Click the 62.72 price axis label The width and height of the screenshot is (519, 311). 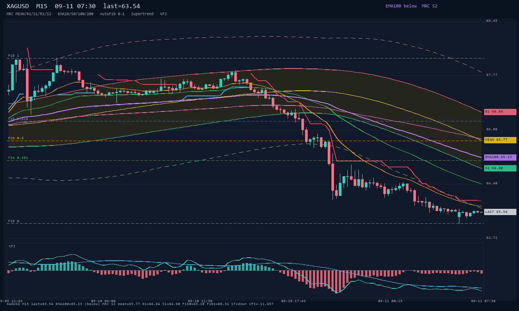click(x=492, y=238)
